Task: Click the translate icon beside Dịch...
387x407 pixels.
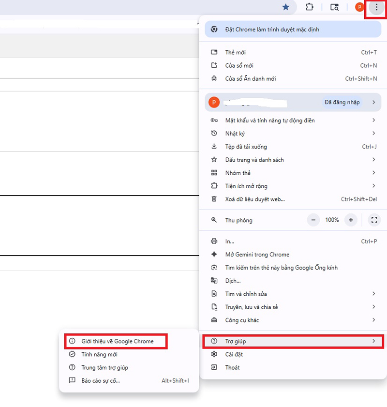Action: pyautogui.click(x=214, y=281)
